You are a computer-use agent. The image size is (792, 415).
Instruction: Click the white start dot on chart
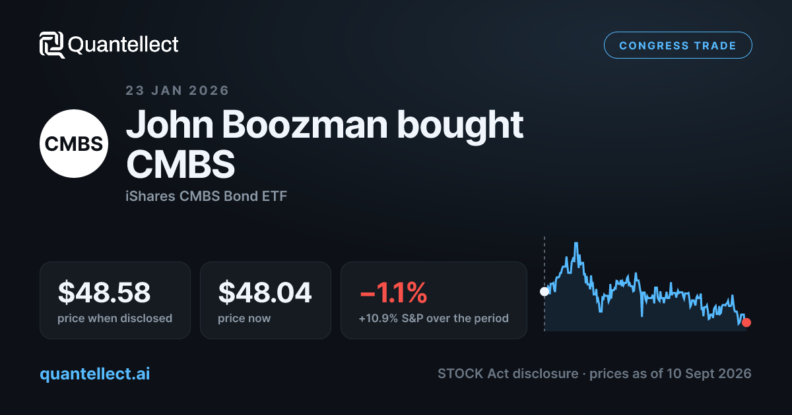click(544, 291)
